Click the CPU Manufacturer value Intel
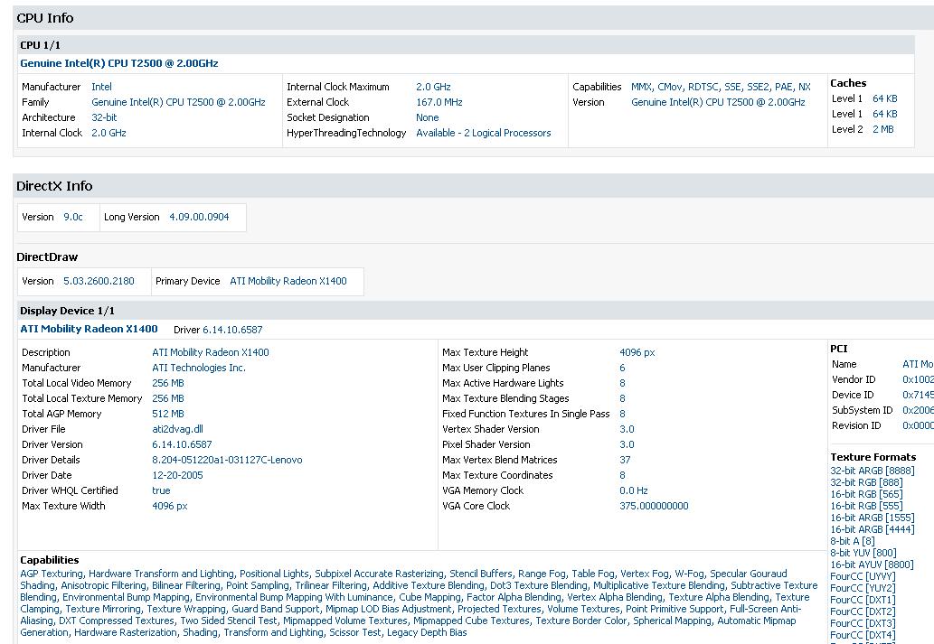Viewport: 934px width, 644px height. pos(101,87)
